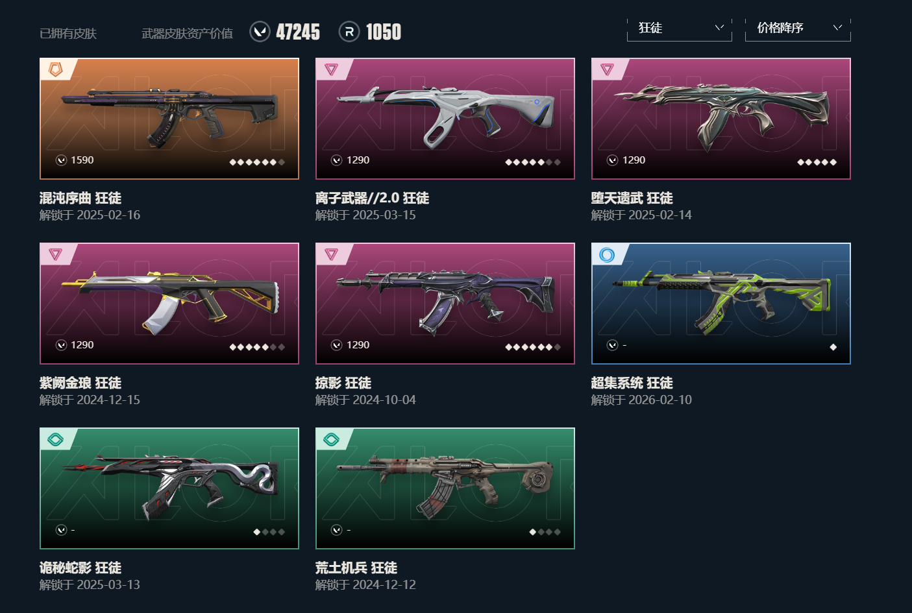Click the Radianite Points icon beside 1050
The image size is (912, 613).
349,31
